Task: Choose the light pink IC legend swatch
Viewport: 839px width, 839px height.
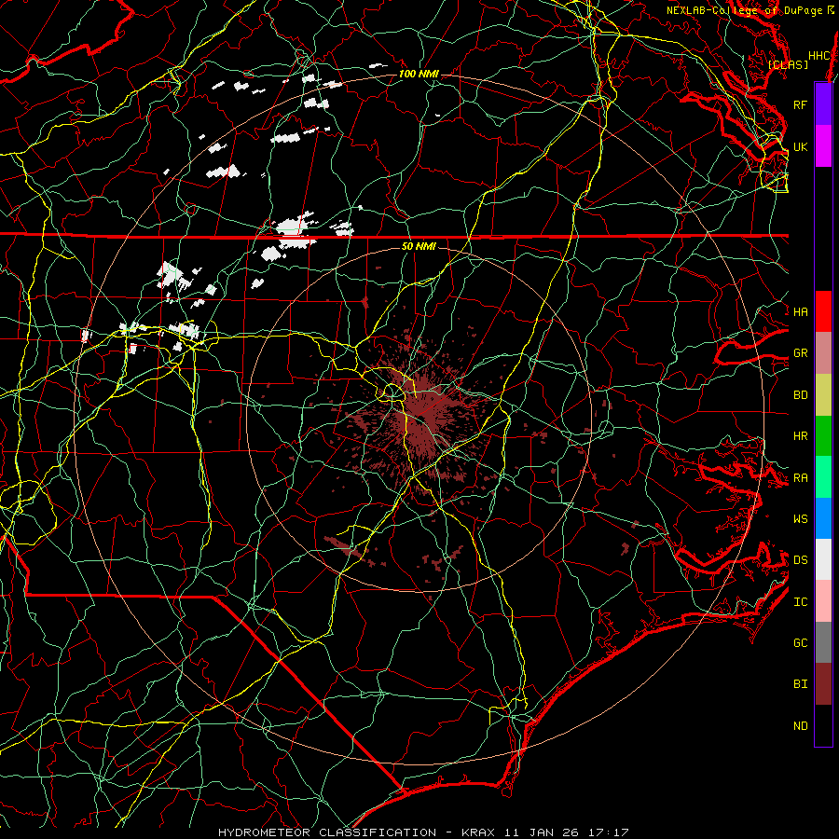Action: pyautogui.click(x=823, y=601)
